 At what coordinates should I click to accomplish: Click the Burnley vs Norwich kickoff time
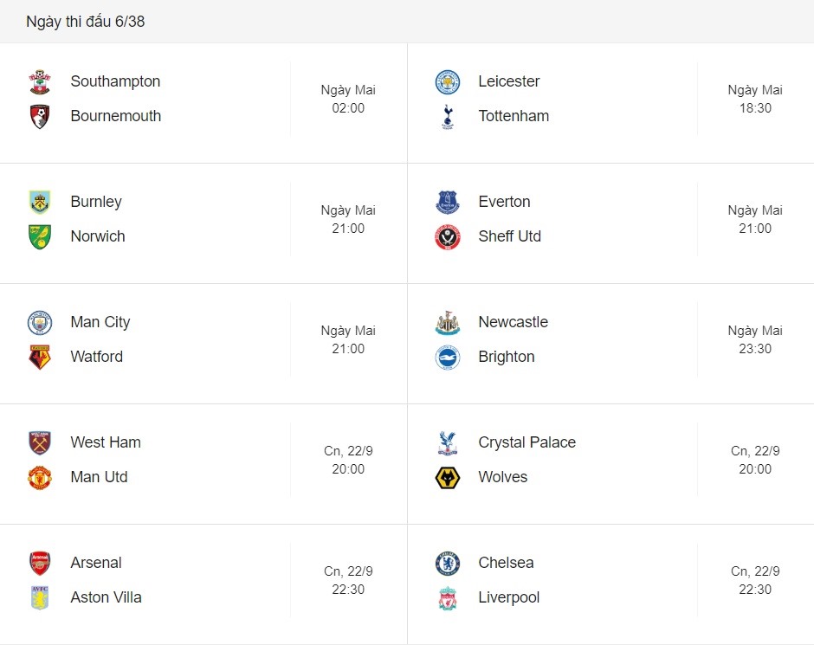[x=348, y=229]
